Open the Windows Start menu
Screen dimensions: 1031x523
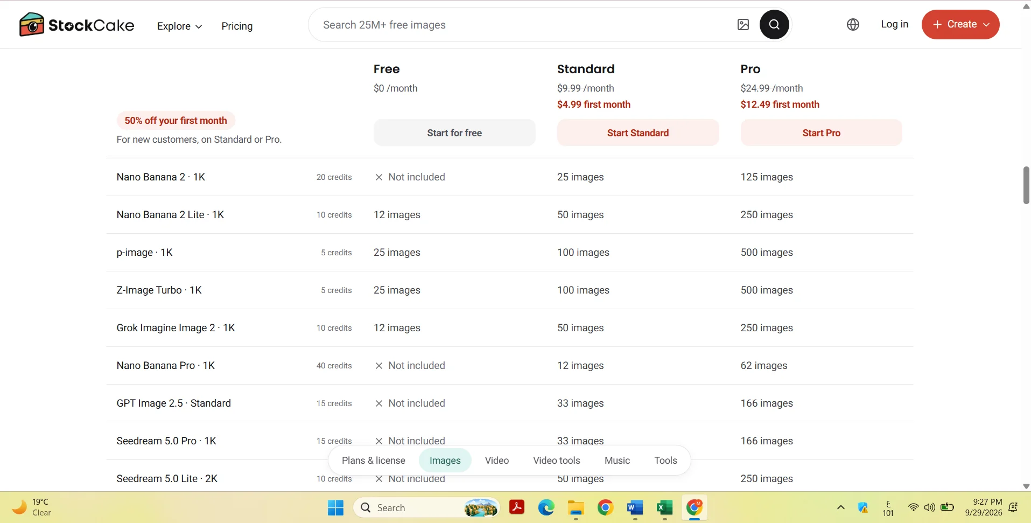(335, 507)
